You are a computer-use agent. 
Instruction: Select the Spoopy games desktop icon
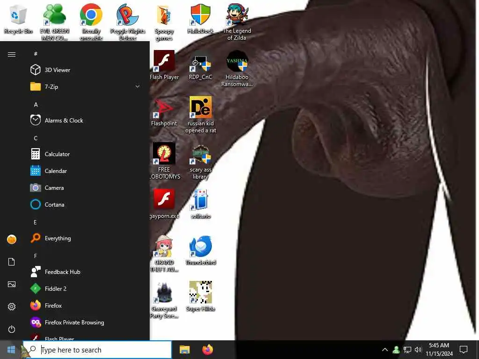pos(164,22)
